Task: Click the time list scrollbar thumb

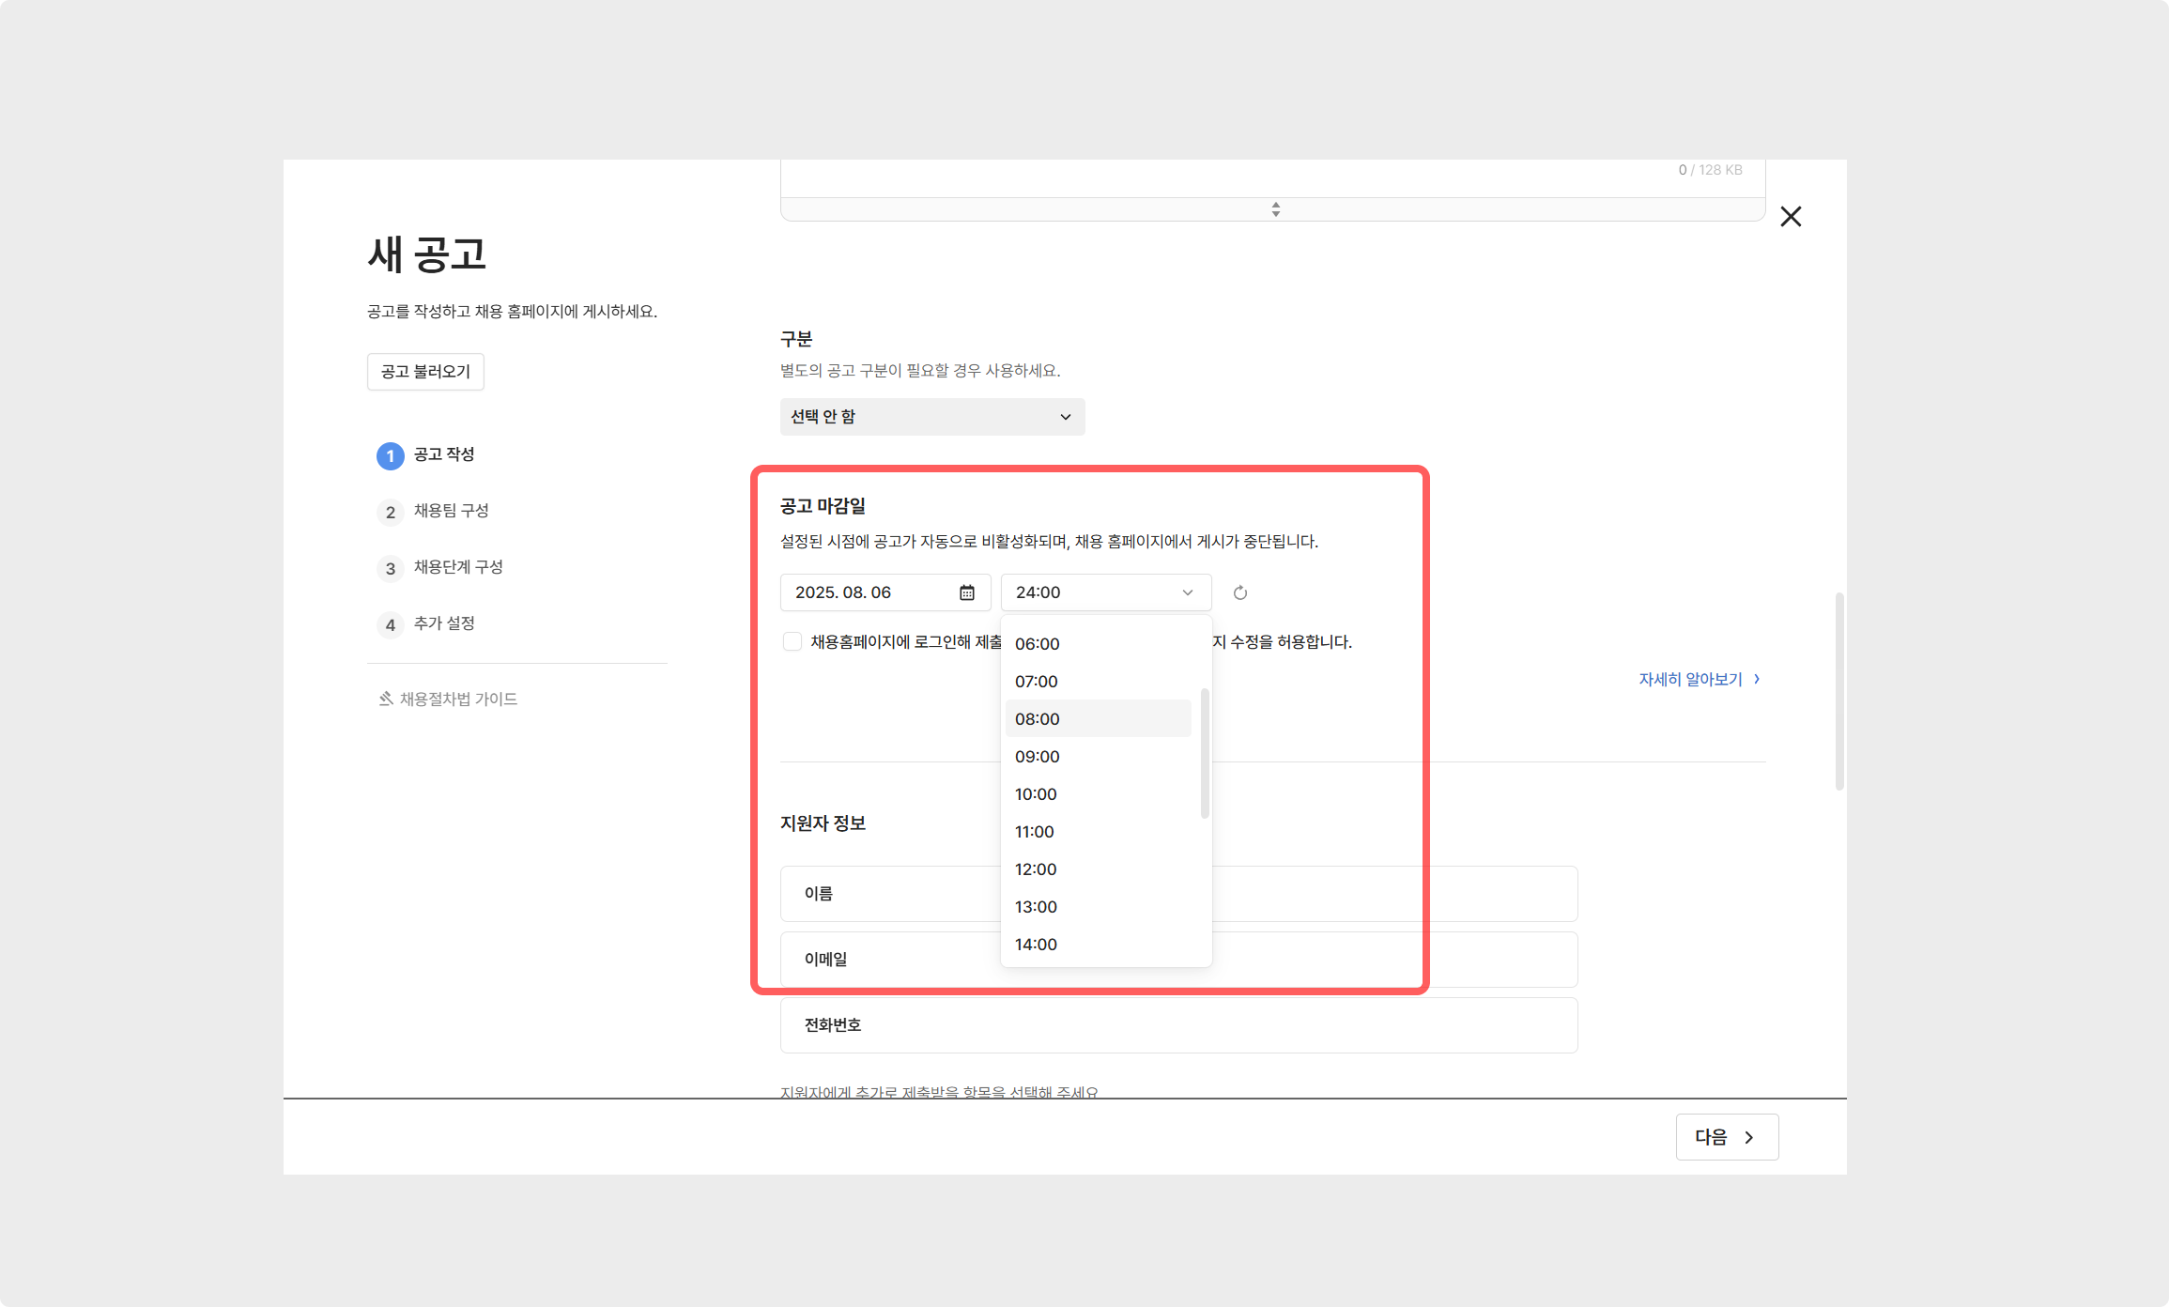Action: (x=1204, y=751)
